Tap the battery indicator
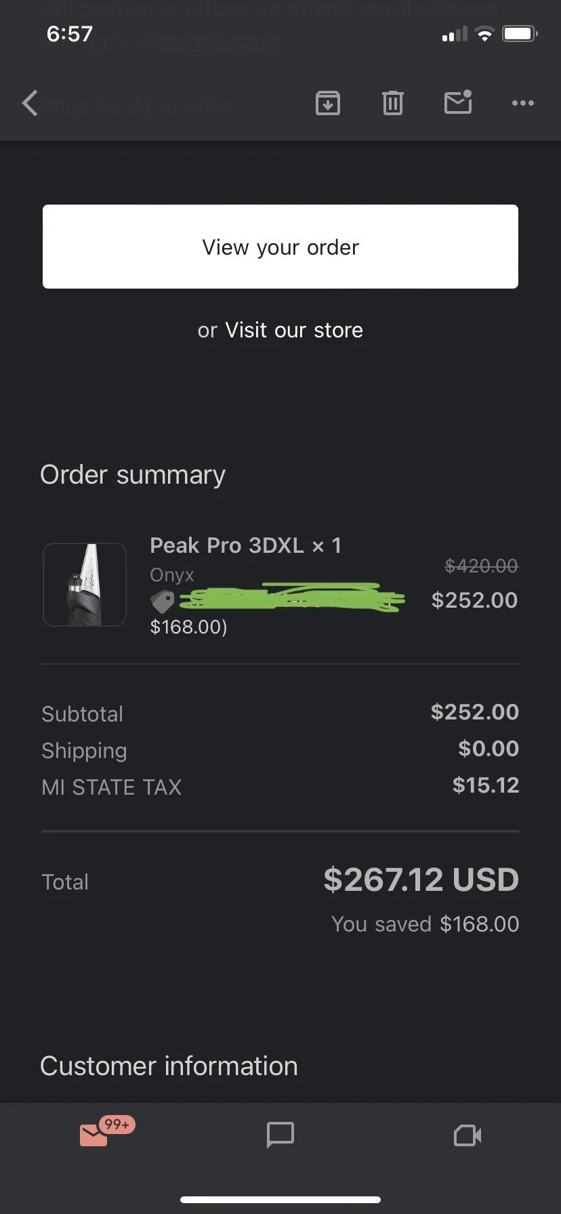Image resolution: width=561 pixels, height=1214 pixels. tap(518, 33)
